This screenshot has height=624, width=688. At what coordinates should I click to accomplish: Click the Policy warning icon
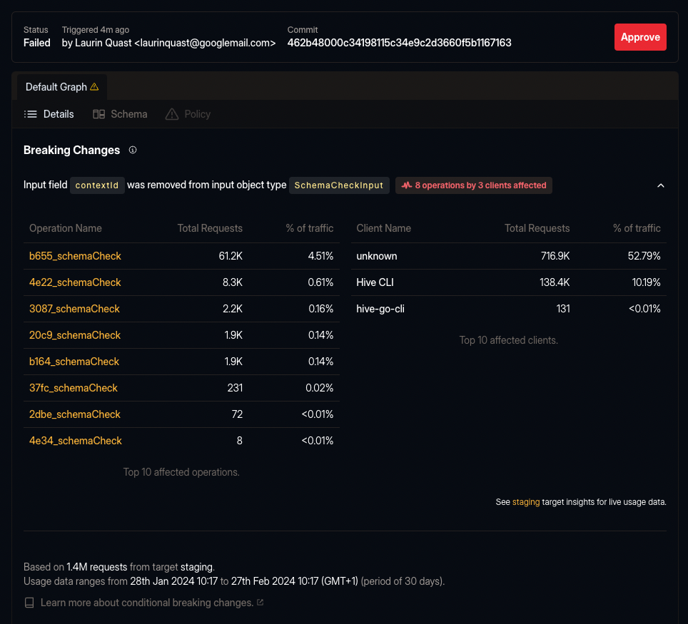171,114
